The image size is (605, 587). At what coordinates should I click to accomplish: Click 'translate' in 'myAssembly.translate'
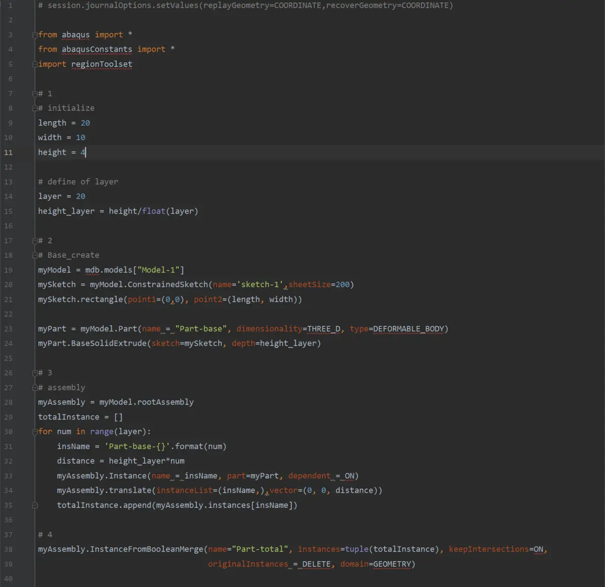(x=130, y=491)
